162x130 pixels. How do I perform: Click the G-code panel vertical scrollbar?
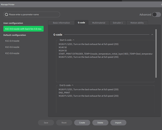[156, 55]
